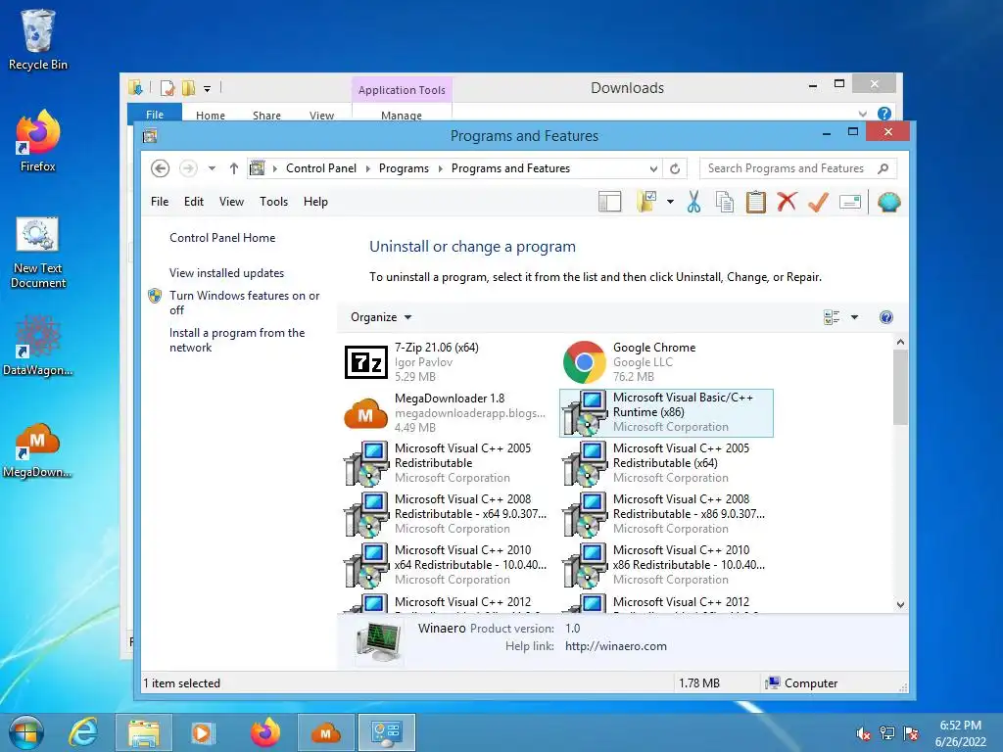Expand the ribbon chevron in Downloads window
Screen dimensions: 1003x752
pyautogui.click(x=862, y=114)
